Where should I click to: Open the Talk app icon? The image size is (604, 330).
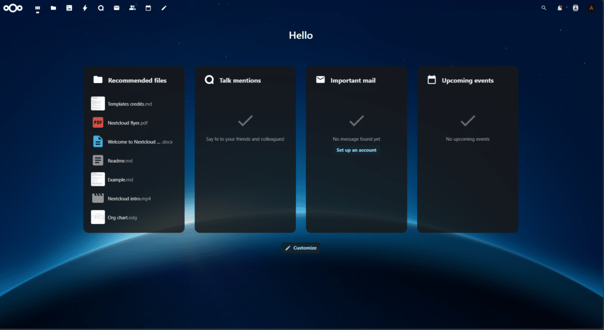coord(100,8)
